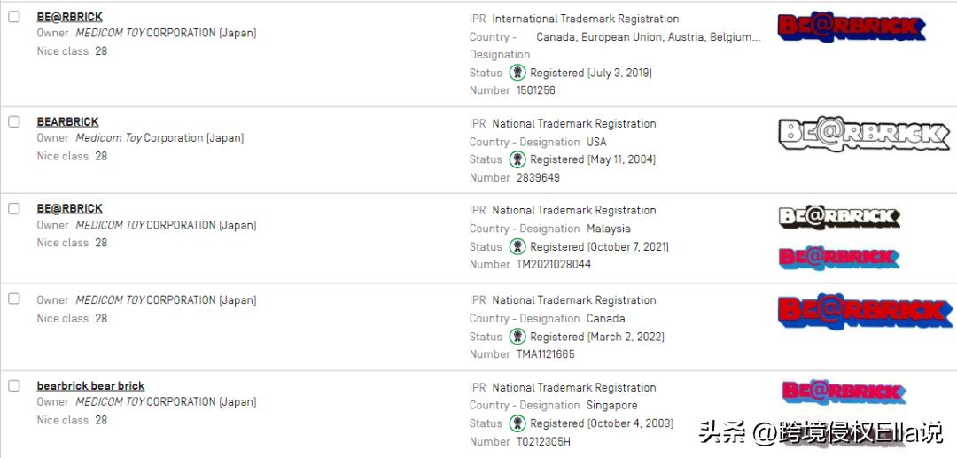957x458 pixels.
Task: View black BE@RBRICK logo in Malaysia row
Action: coord(838,217)
